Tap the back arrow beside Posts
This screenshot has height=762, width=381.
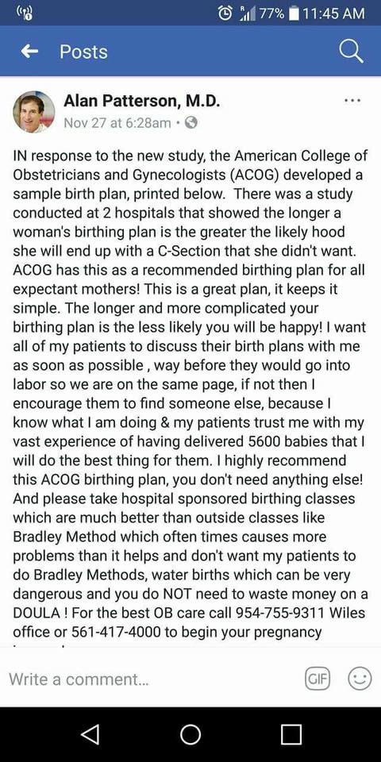[30, 51]
